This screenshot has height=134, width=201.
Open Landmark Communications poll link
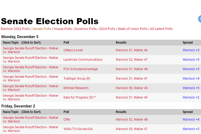pyautogui.click(x=83, y=60)
